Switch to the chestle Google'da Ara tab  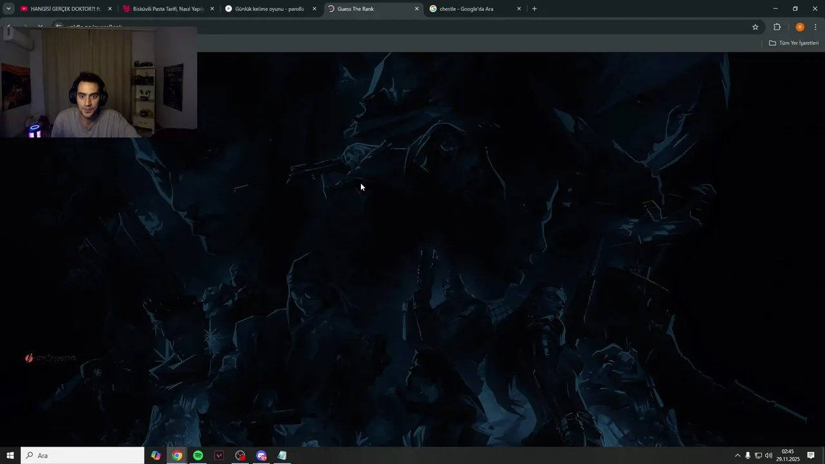click(476, 9)
